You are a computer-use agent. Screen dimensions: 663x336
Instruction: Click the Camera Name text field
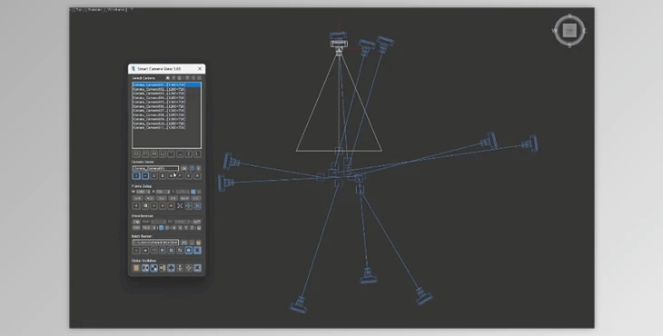point(155,168)
